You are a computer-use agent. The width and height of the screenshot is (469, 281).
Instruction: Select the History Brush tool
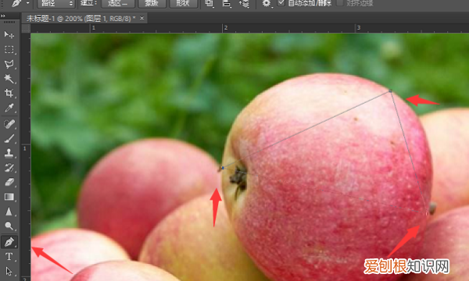9,168
